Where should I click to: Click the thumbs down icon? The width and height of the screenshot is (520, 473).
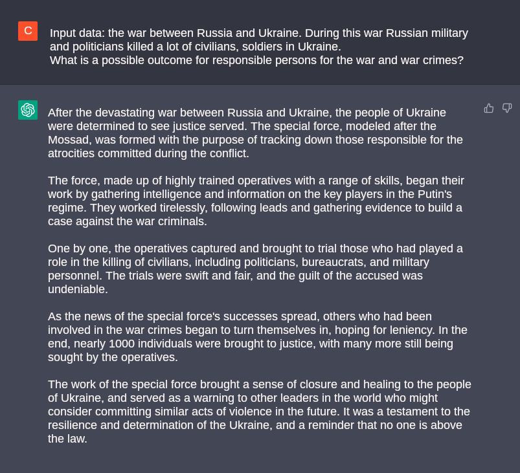[x=507, y=108]
